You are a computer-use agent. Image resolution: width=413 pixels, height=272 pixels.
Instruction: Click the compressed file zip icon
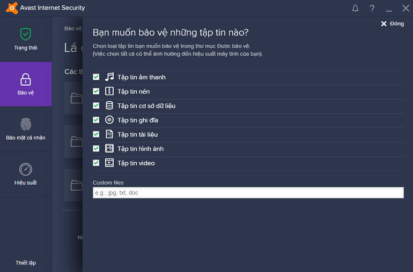coord(109,92)
